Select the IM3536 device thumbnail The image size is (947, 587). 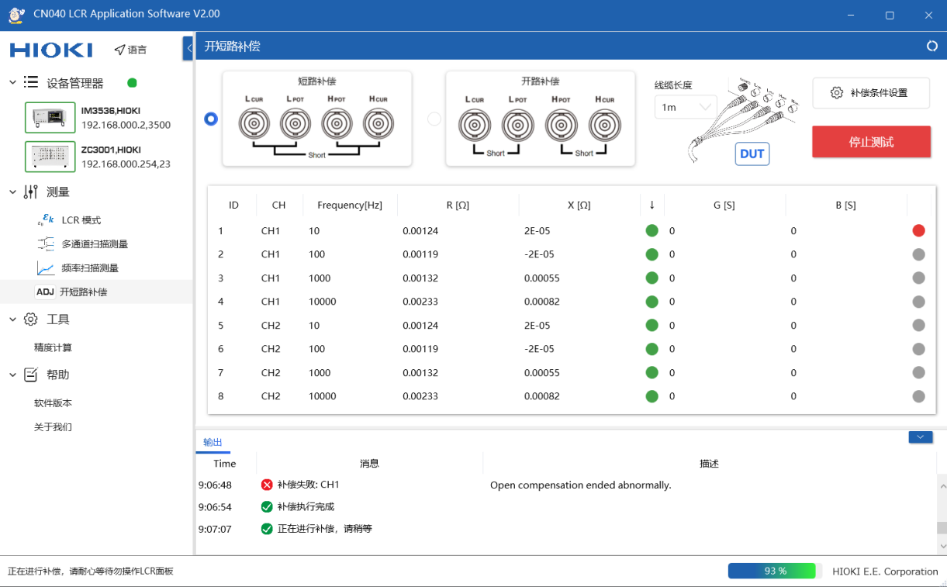click(x=50, y=118)
